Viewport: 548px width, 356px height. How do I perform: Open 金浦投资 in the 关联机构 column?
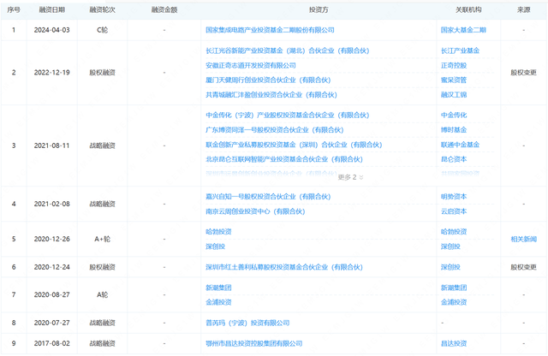coord(454,302)
